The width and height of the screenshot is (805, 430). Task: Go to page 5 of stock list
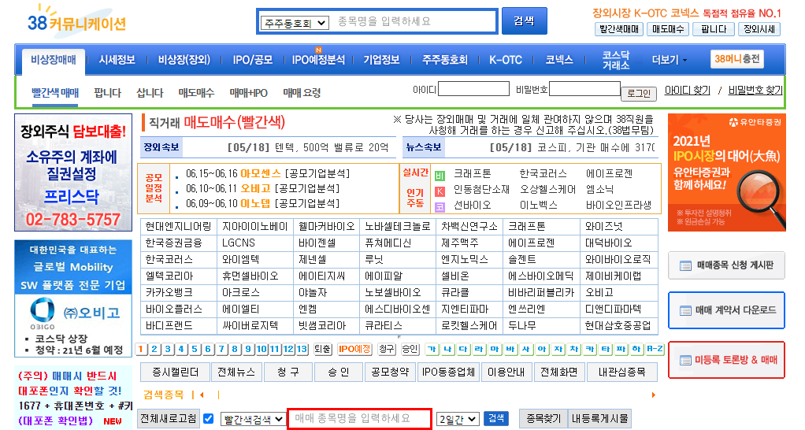tap(194, 350)
